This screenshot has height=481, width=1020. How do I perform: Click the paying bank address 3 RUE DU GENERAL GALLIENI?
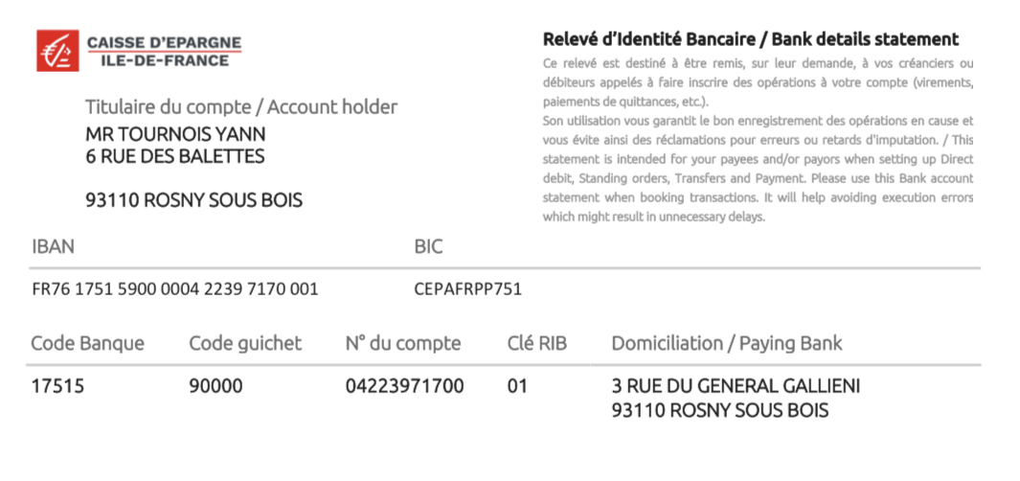736,387
